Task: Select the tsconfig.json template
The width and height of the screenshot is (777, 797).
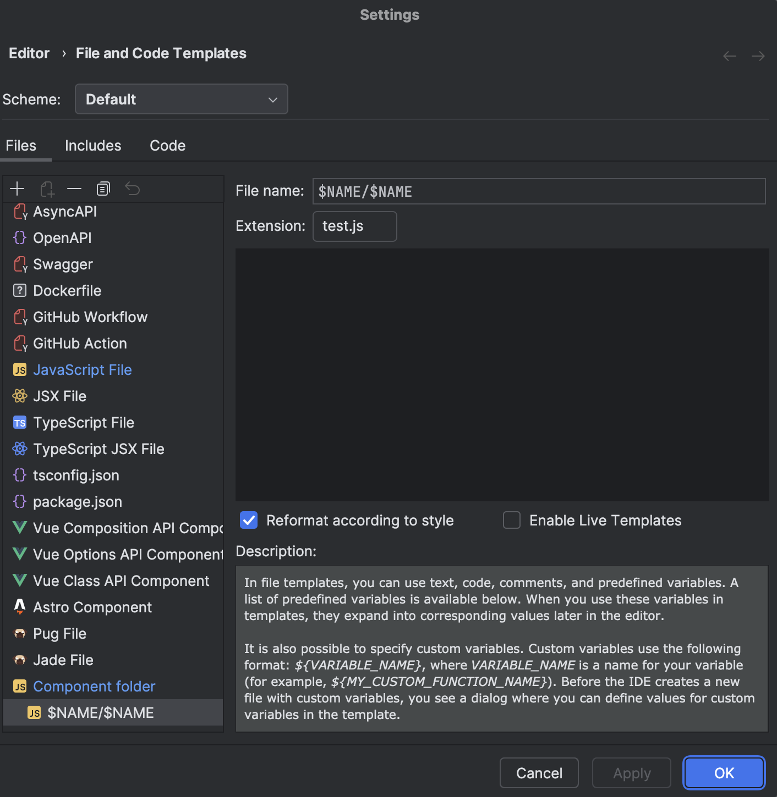Action: (x=113, y=475)
